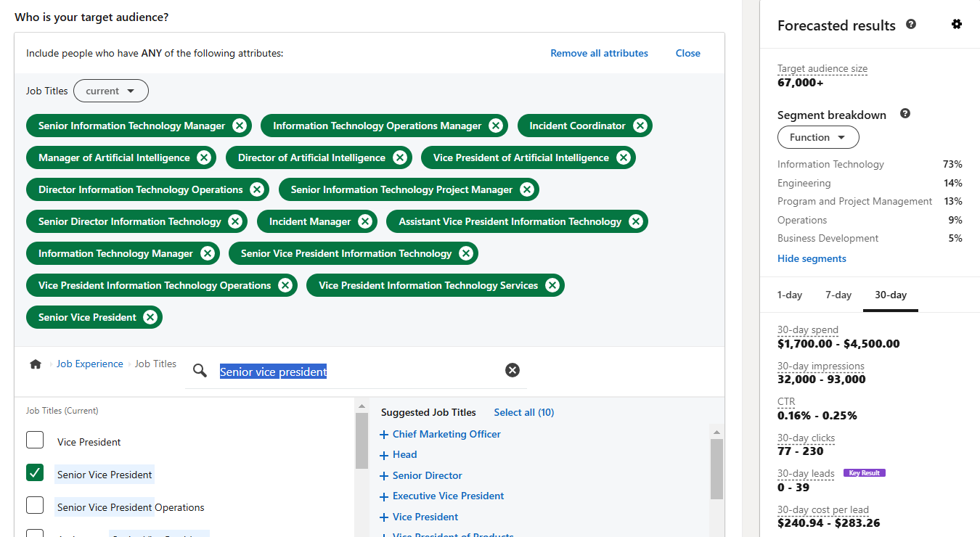Click the job titles list scrollbar
980x537 pixels.
[x=362, y=440]
